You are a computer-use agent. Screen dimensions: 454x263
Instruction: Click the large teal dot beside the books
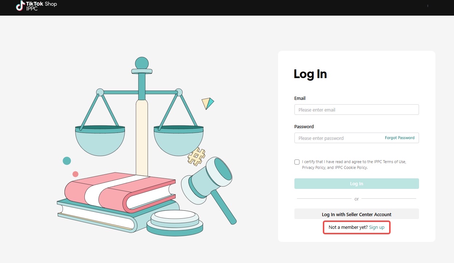pos(67,161)
